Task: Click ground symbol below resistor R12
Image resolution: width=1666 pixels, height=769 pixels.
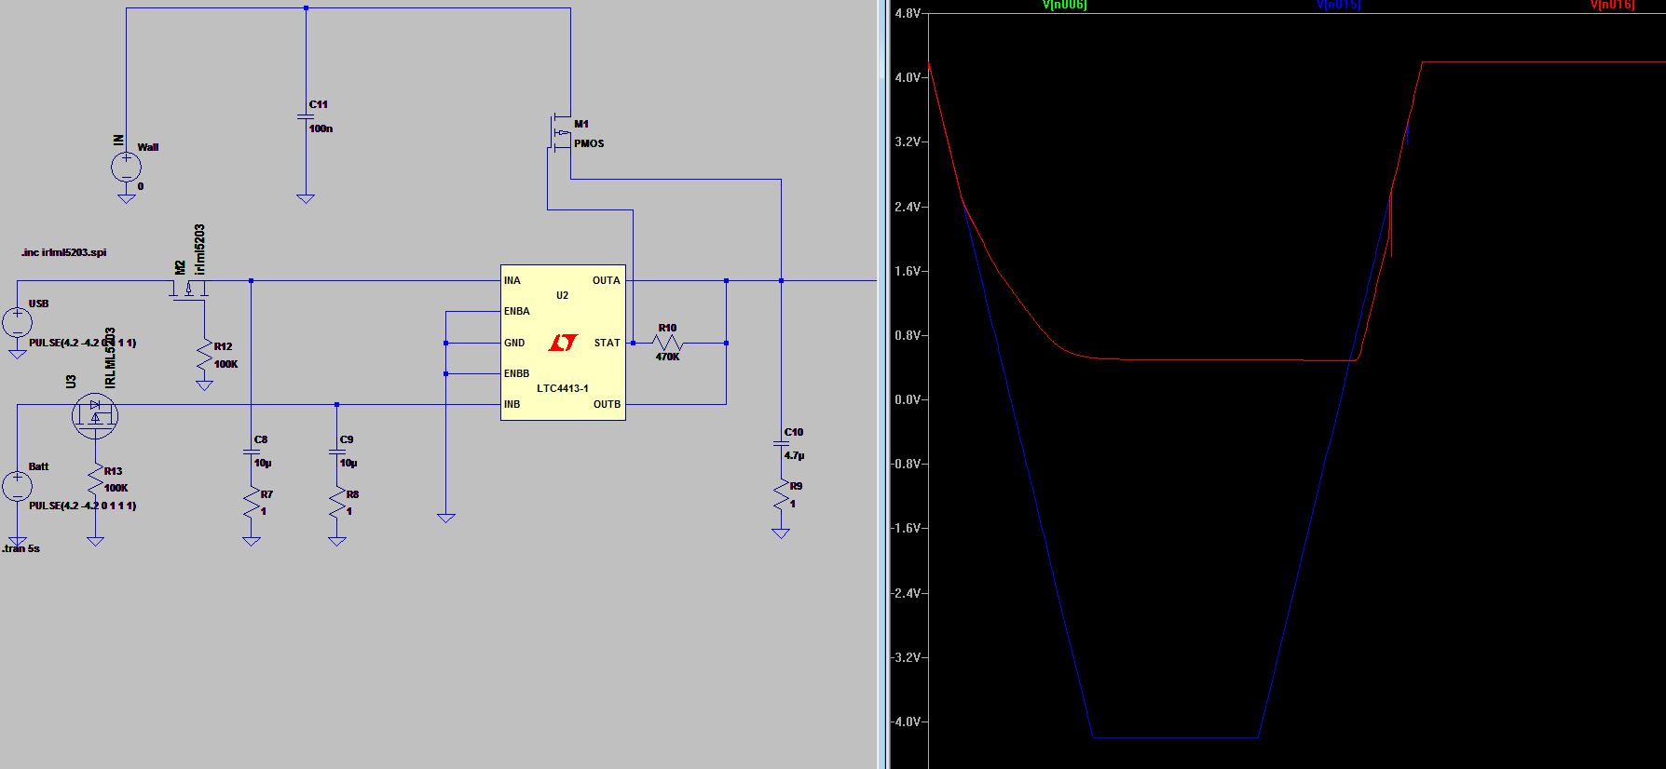Action: (x=205, y=384)
